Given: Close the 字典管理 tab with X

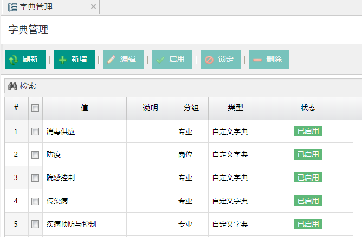Looking at the screenshot, I should [x=93, y=7].
